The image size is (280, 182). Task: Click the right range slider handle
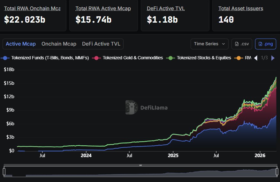point(276,172)
